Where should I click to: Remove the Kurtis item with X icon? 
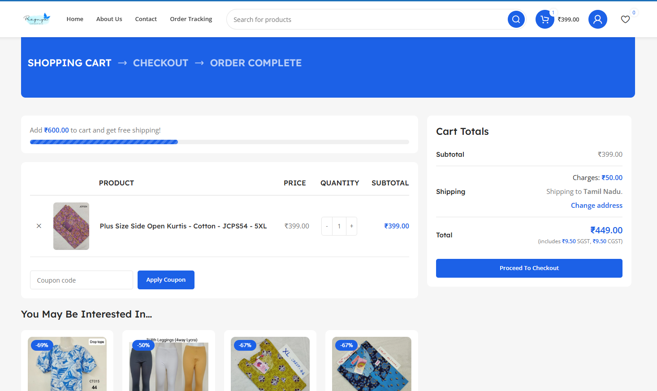tap(39, 226)
